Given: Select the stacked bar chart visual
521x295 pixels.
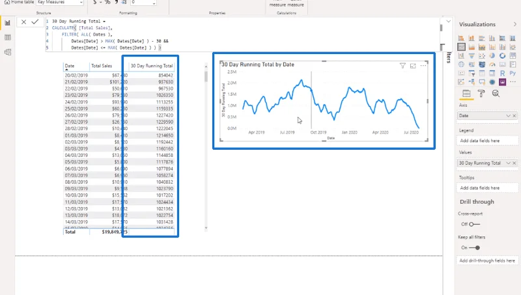Looking at the screenshot, I should coord(461,38).
